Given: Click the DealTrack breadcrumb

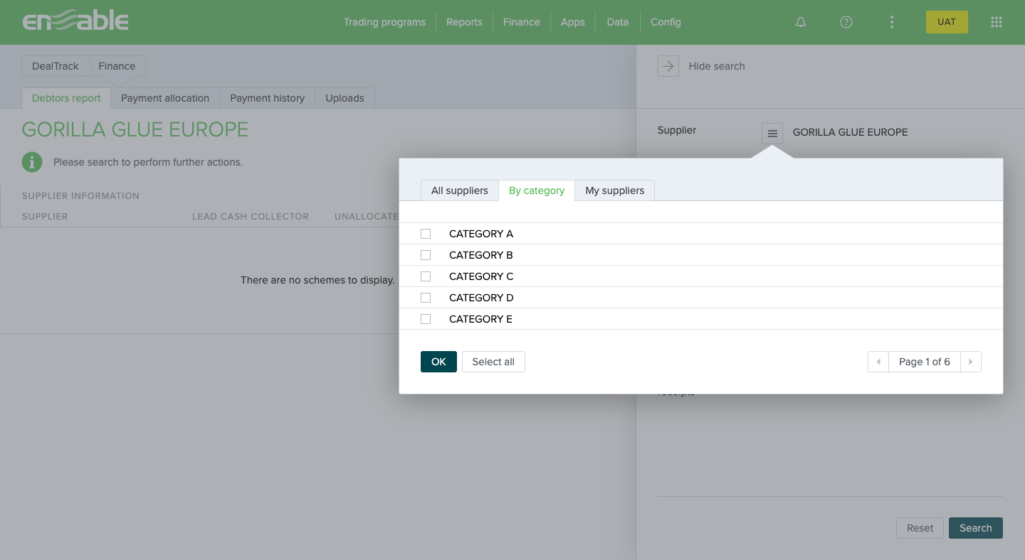Looking at the screenshot, I should point(56,66).
